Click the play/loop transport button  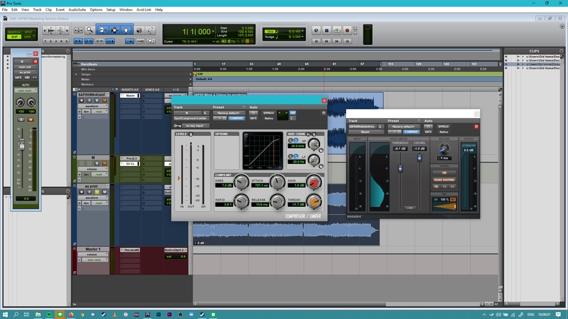(337, 31)
